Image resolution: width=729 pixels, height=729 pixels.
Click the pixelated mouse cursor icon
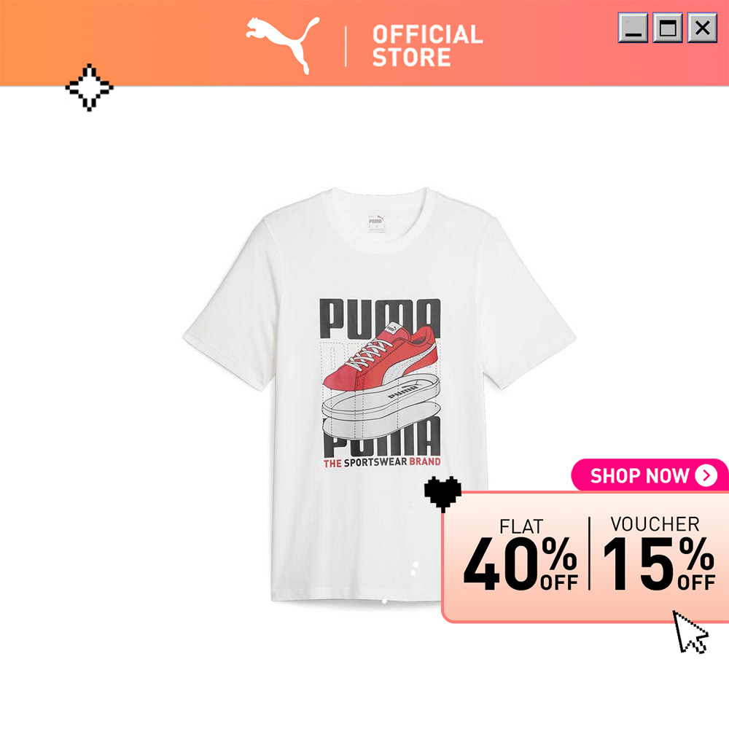[690, 632]
